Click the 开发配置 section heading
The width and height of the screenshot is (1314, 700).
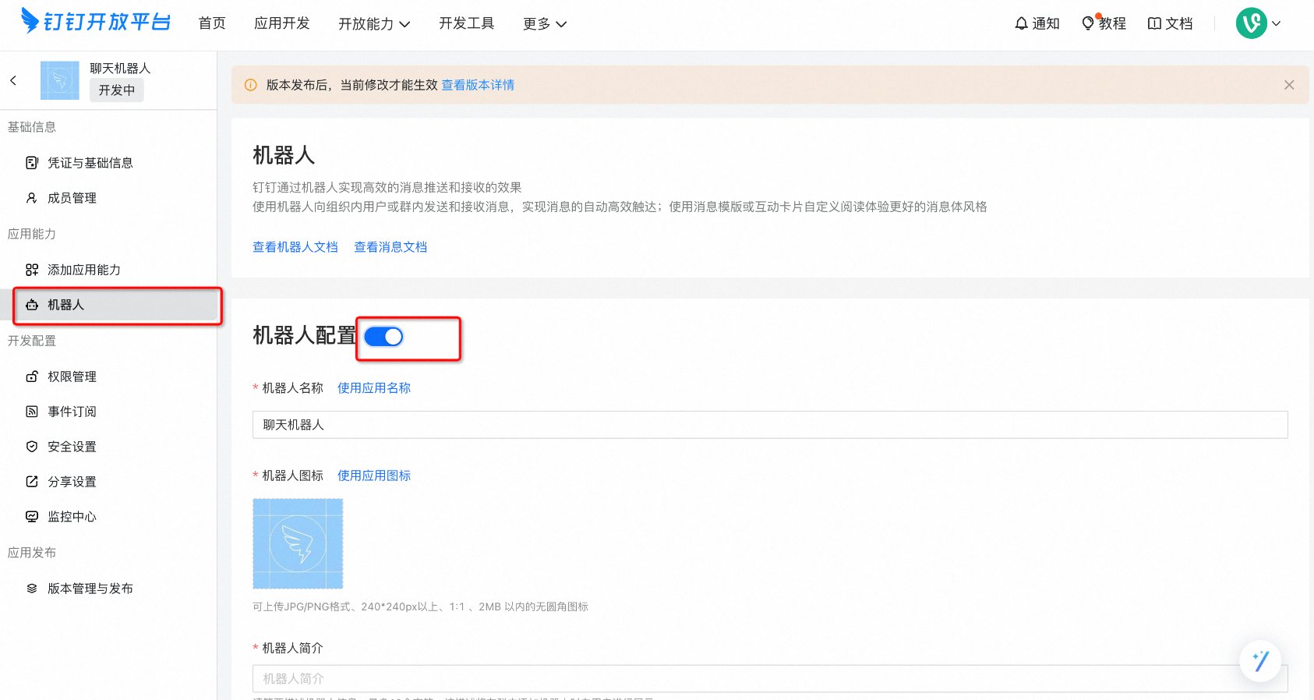point(32,341)
